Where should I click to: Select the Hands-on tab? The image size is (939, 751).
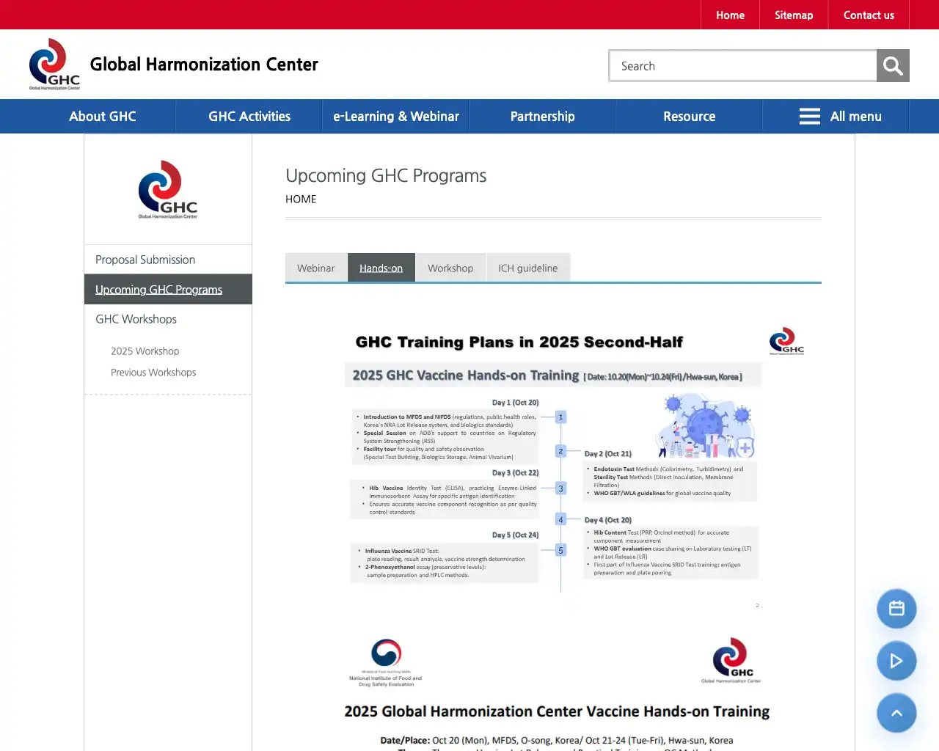pos(381,268)
